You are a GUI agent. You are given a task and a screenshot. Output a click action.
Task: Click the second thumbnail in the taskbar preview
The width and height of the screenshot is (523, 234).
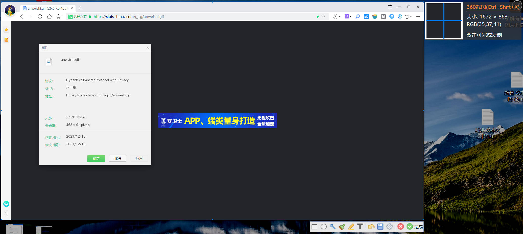44,230
